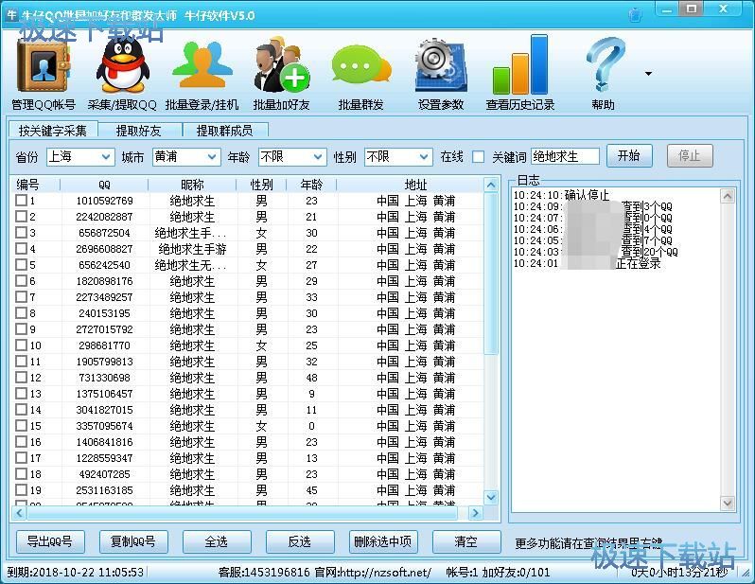Open the 性别 dropdown
Image resolution: width=755 pixels, height=584 pixels.
(397, 156)
